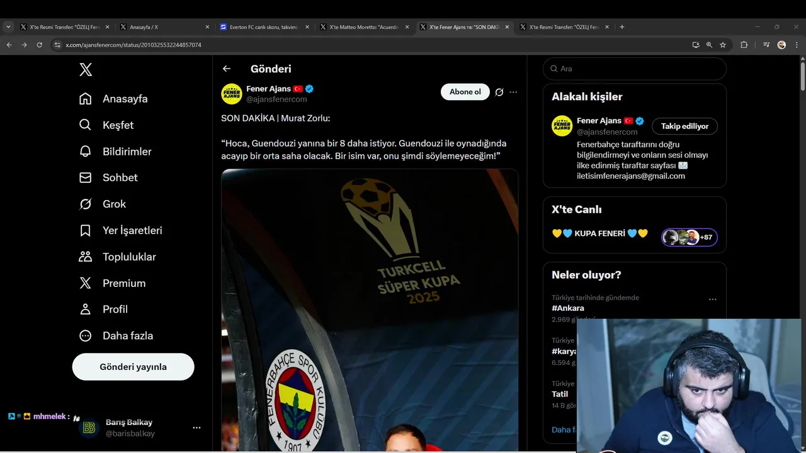The image size is (806, 453).
Task: Reload the page
Action: click(39, 45)
